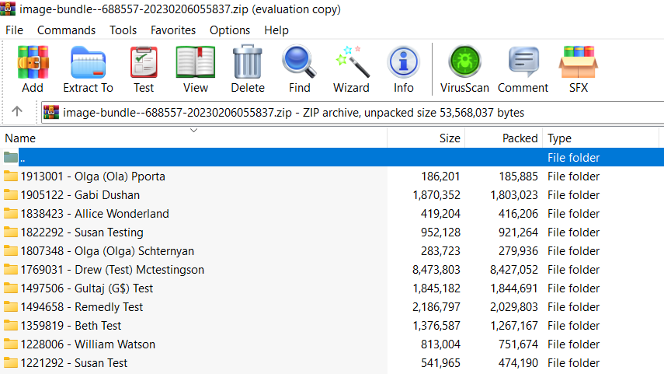Click folder icon for 1221292 - Susan Test
The height and width of the screenshot is (374, 664).
pyautogui.click(x=11, y=362)
